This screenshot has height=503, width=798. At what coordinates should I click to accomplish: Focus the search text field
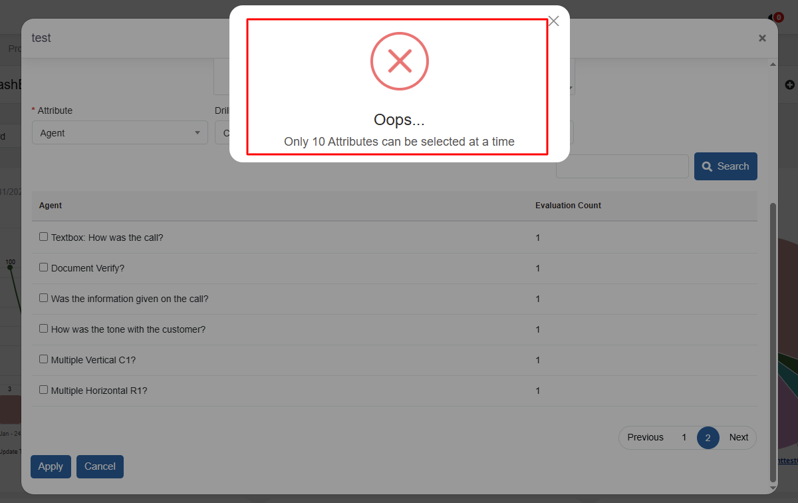622,166
